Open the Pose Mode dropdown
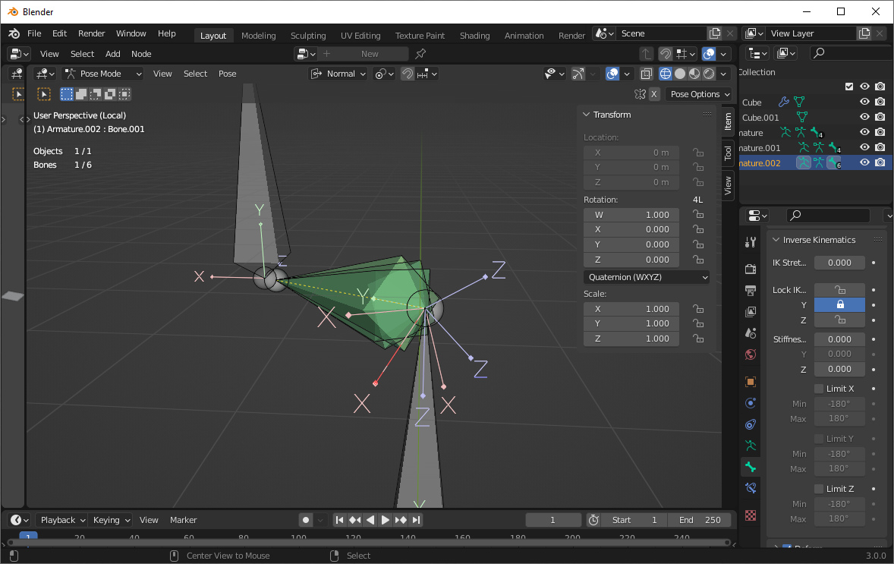The height and width of the screenshot is (564, 894). 103,74
